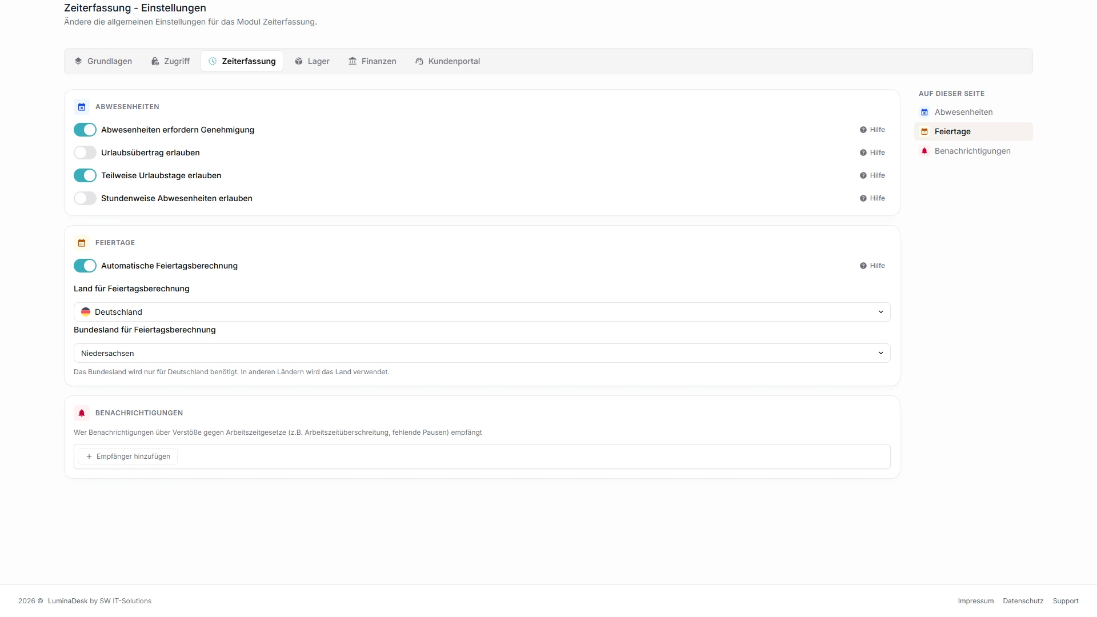The height and width of the screenshot is (617, 1097).
Task: Toggle Automatische Feiertagsberechnung off
Action: (x=85, y=266)
